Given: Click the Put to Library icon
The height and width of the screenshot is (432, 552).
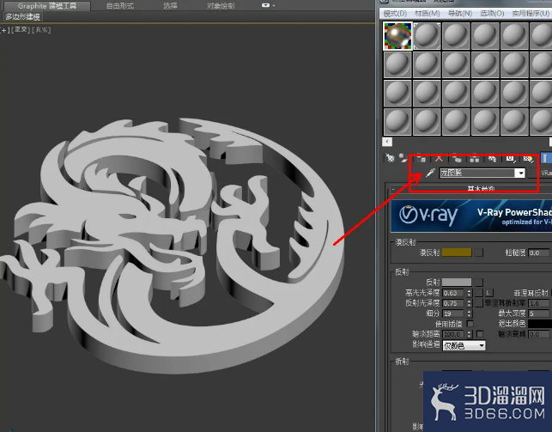Looking at the screenshot, I should pos(492,159).
